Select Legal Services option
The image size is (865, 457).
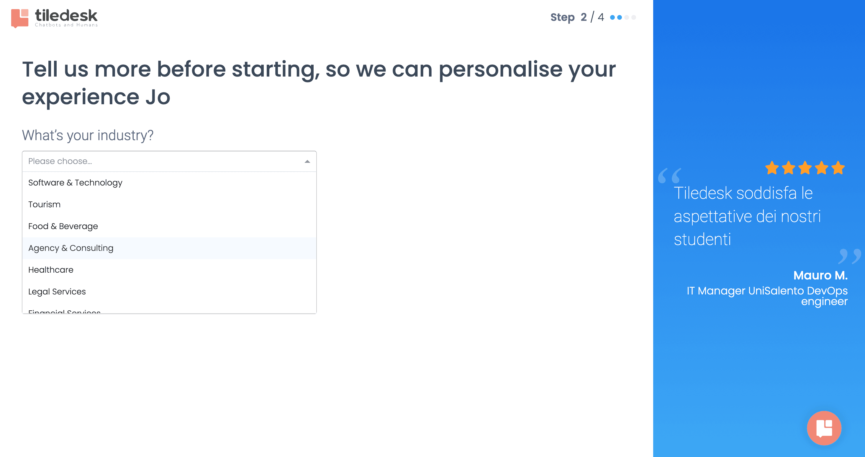(x=169, y=292)
